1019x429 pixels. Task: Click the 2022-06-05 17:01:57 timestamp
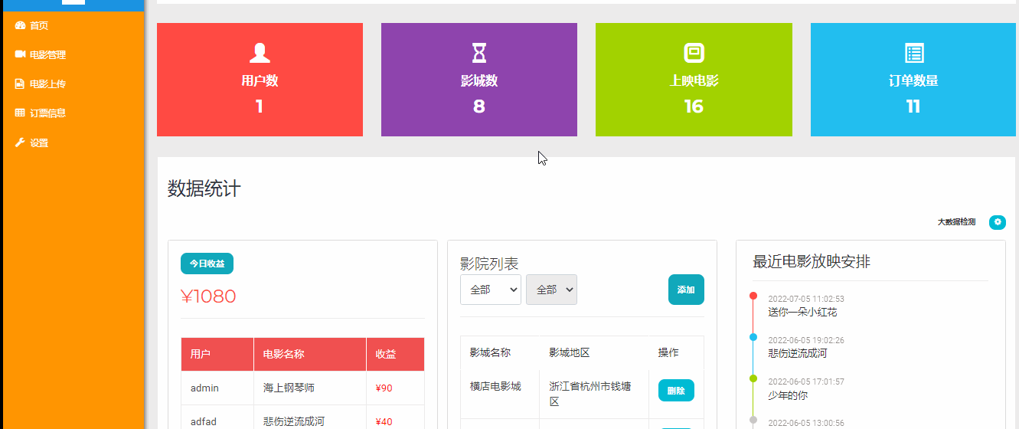(x=806, y=382)
